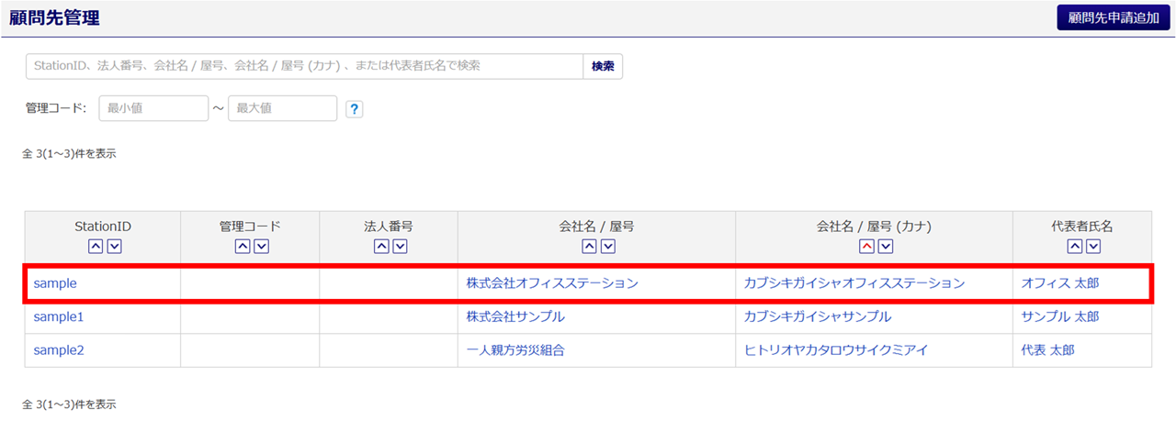
Task: Open 株式会社オフィスステーション company link
Action: pos(552,283)
